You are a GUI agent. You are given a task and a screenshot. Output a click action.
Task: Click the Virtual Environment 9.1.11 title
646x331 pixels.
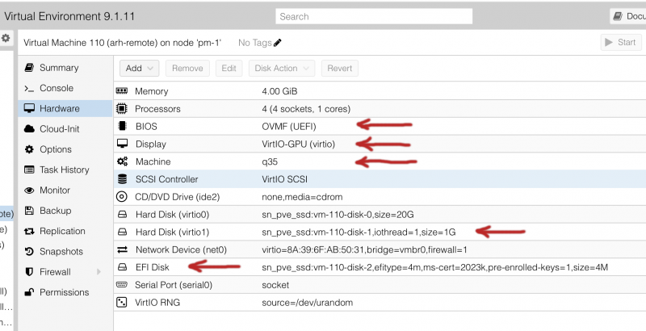point(69,16)
